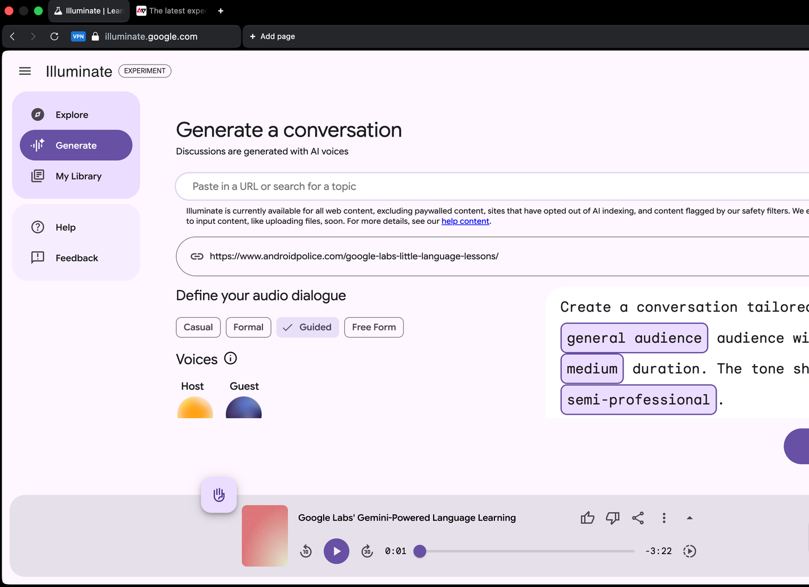
Task: Click the topic search input field
Action: click(x=397, y=186)
